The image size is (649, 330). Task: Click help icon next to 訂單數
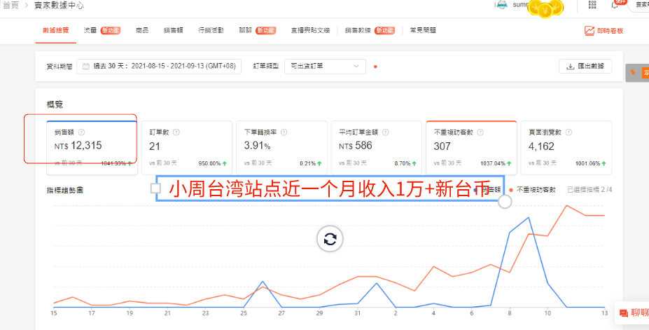(x=176, y=132)
